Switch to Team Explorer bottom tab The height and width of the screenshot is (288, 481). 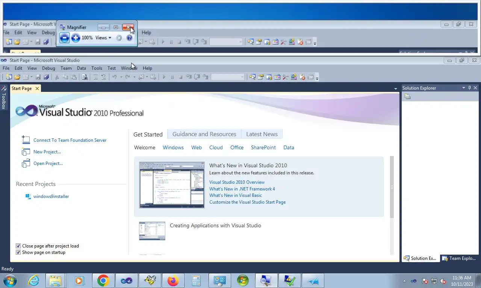459,258
